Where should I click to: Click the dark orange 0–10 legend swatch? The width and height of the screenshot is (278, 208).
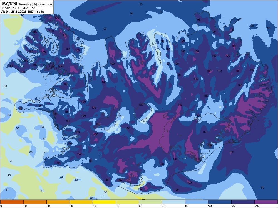tap(12, 202)
